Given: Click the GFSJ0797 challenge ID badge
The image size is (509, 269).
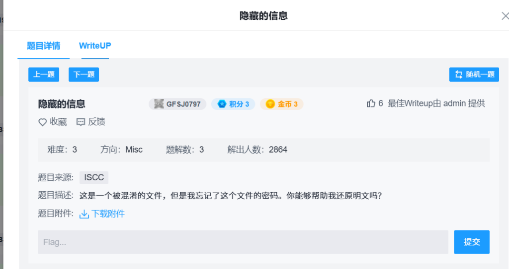Looking at the screenshot, I should pyautogui.click(x=177, y=104).
